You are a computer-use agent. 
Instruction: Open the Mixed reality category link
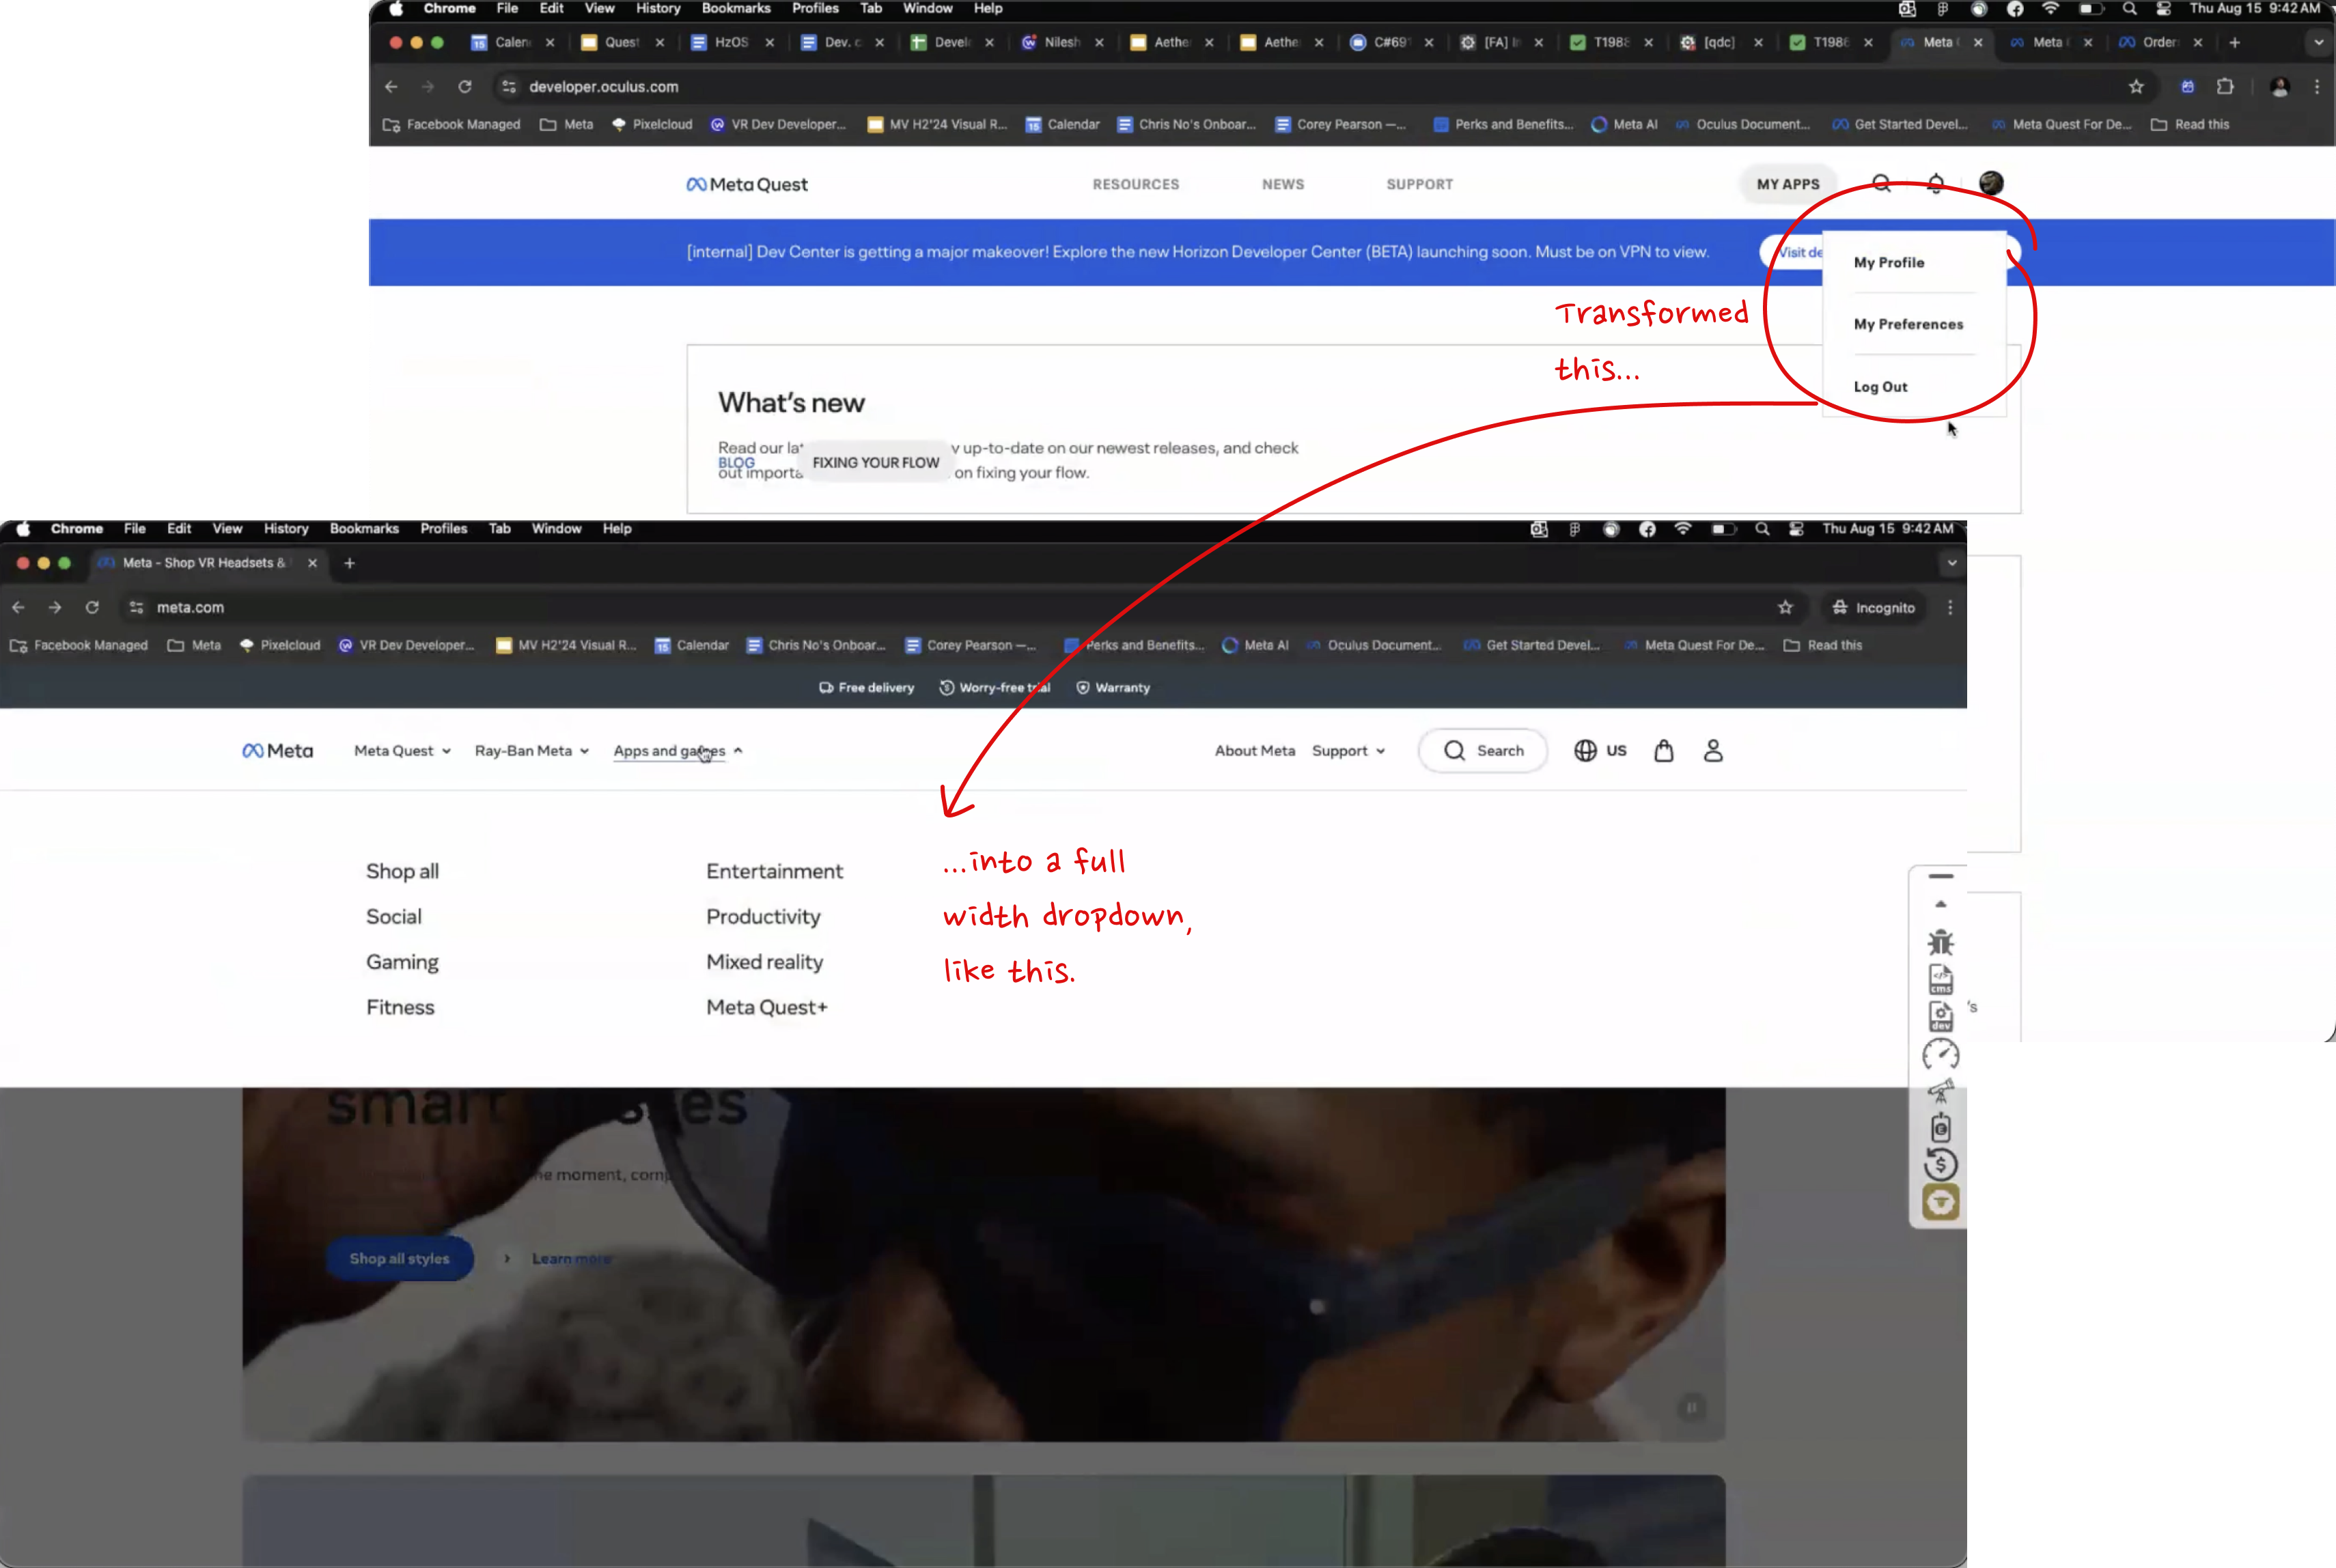[x=764, y=962]
